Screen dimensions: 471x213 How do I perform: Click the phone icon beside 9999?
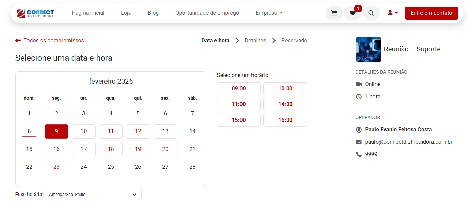click(x=359, y=154)
